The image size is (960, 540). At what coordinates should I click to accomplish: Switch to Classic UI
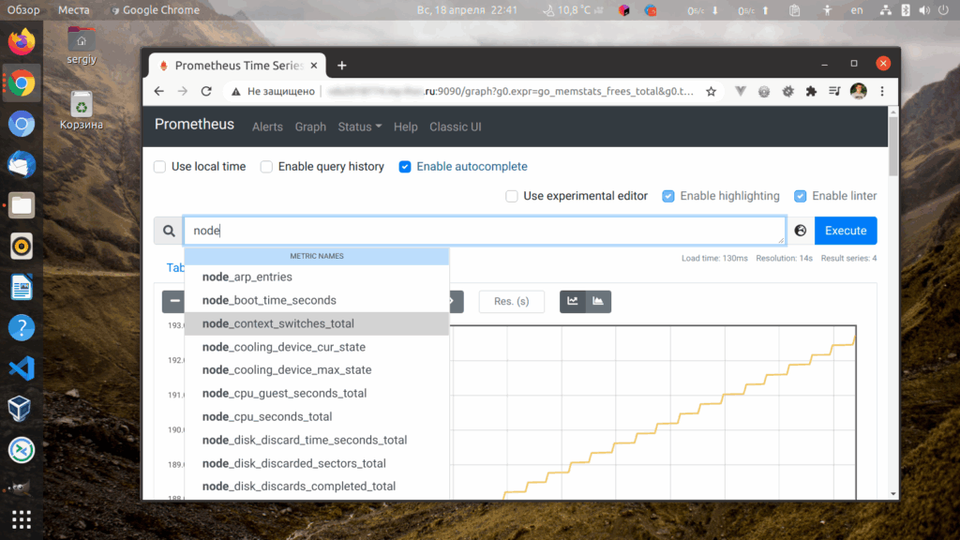pos(455,127)
